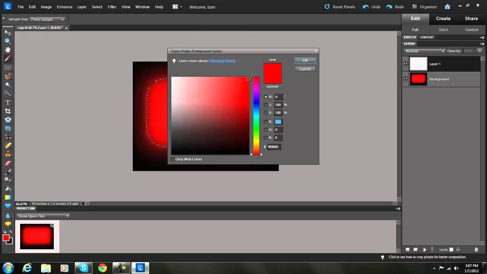487x274 pixels.
Task: Select the S saturation radio button
Action: coord(266,105)
